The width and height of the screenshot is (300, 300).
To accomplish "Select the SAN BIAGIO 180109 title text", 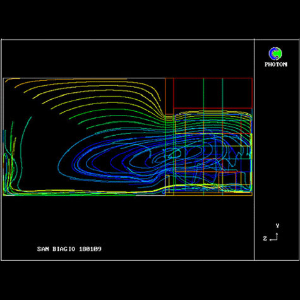I will coord(69,249).
